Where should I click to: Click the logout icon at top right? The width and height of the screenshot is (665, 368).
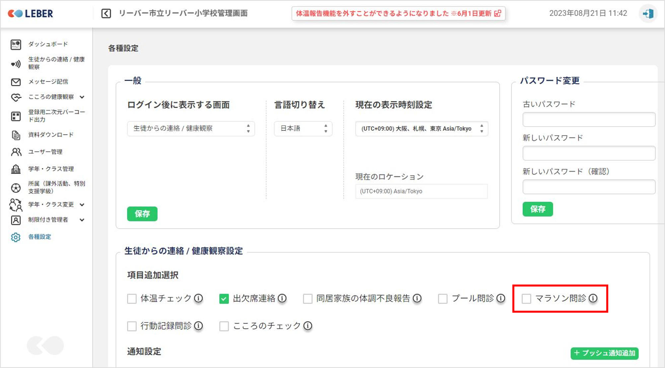pyautogui.click(x=648, y=14)
